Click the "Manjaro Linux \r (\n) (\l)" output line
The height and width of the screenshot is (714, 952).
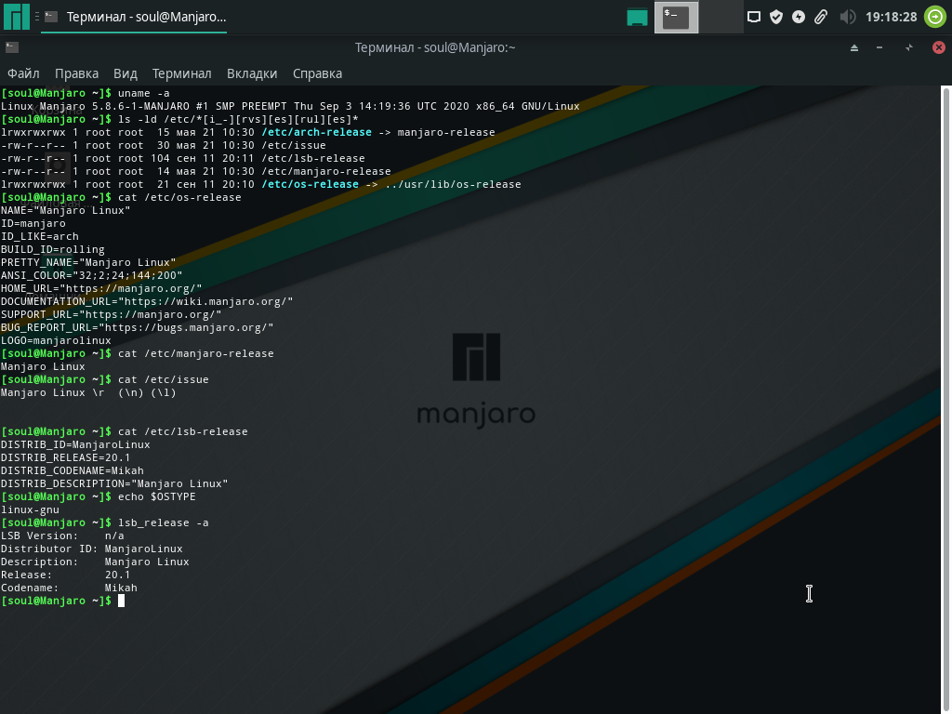click(x=88, y=393)
